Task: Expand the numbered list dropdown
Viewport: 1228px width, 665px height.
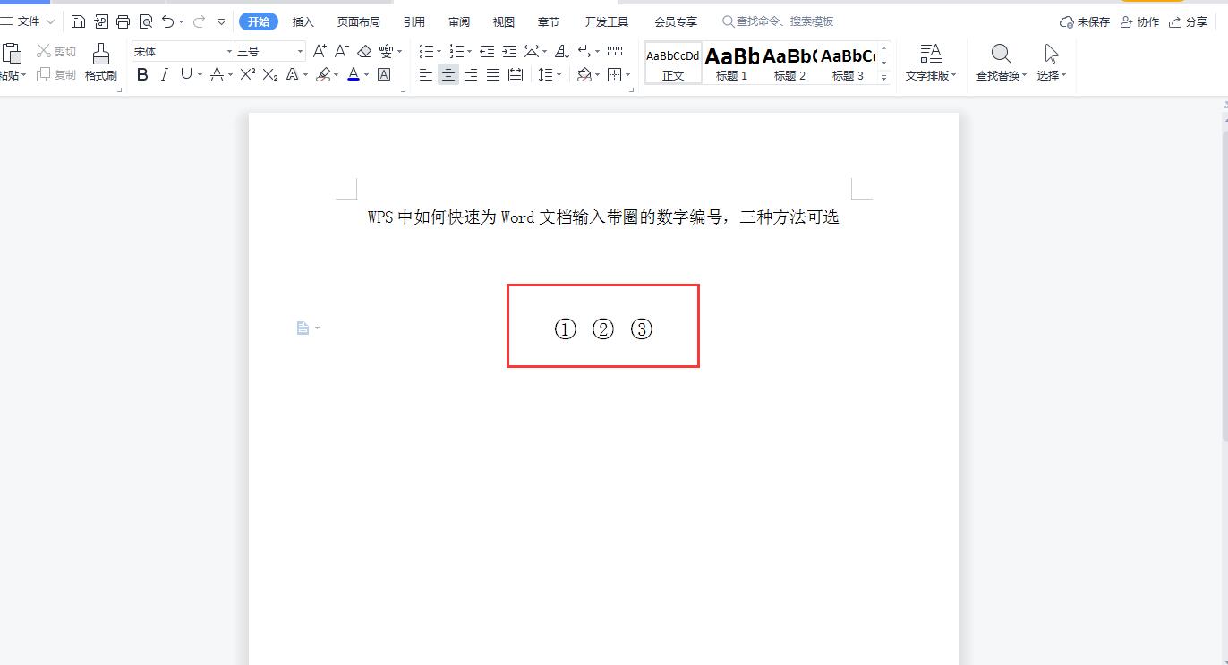Action: (470, 52)
